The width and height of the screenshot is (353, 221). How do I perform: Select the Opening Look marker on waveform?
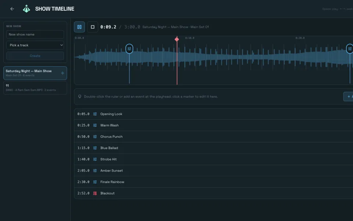(x=129, y=49)
